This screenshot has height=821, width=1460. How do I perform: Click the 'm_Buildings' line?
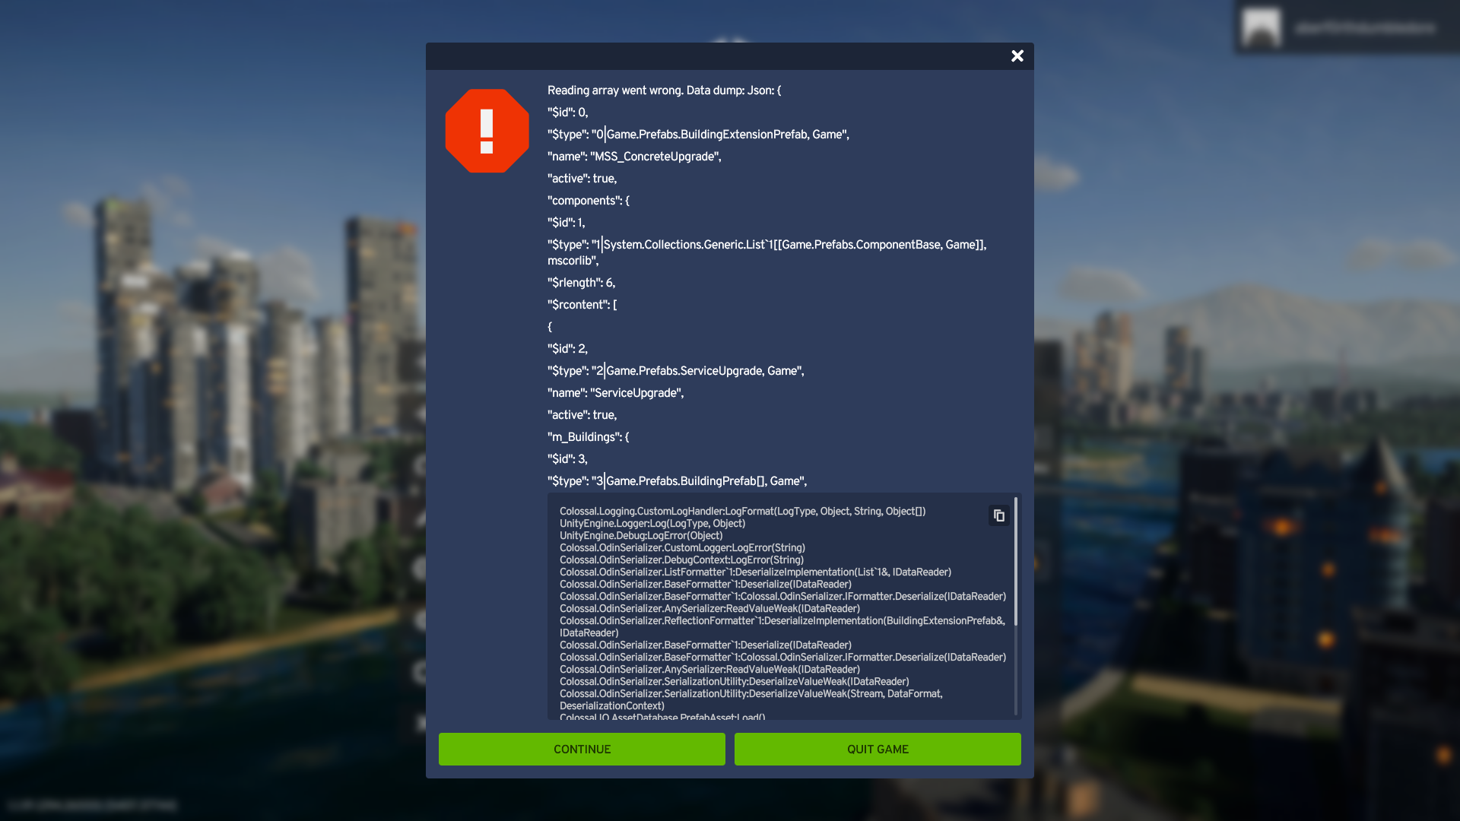(588, 437)
